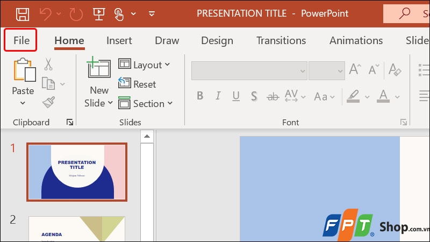The height and width of the screenshot is (242, 430).
Task: Open the Animations tab
Action: (356, 41)
